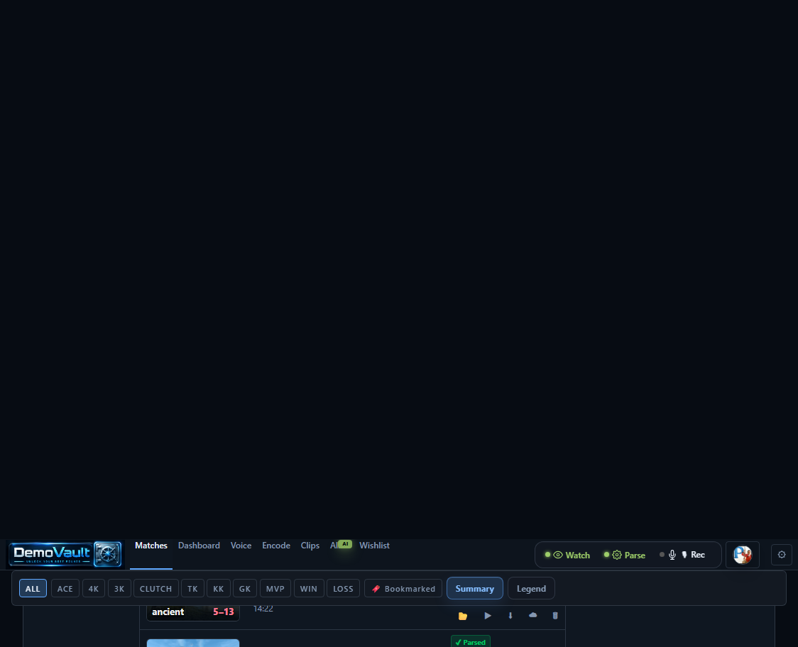This screenshot has height=647, width=798.
Task: Show only LOSS matches
Action: tap(343, 589)
